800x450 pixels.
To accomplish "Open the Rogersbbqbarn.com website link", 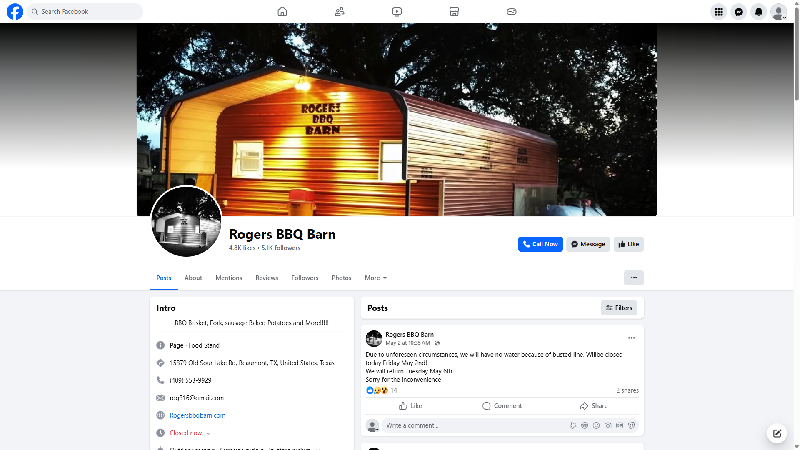I will (197, 415).
